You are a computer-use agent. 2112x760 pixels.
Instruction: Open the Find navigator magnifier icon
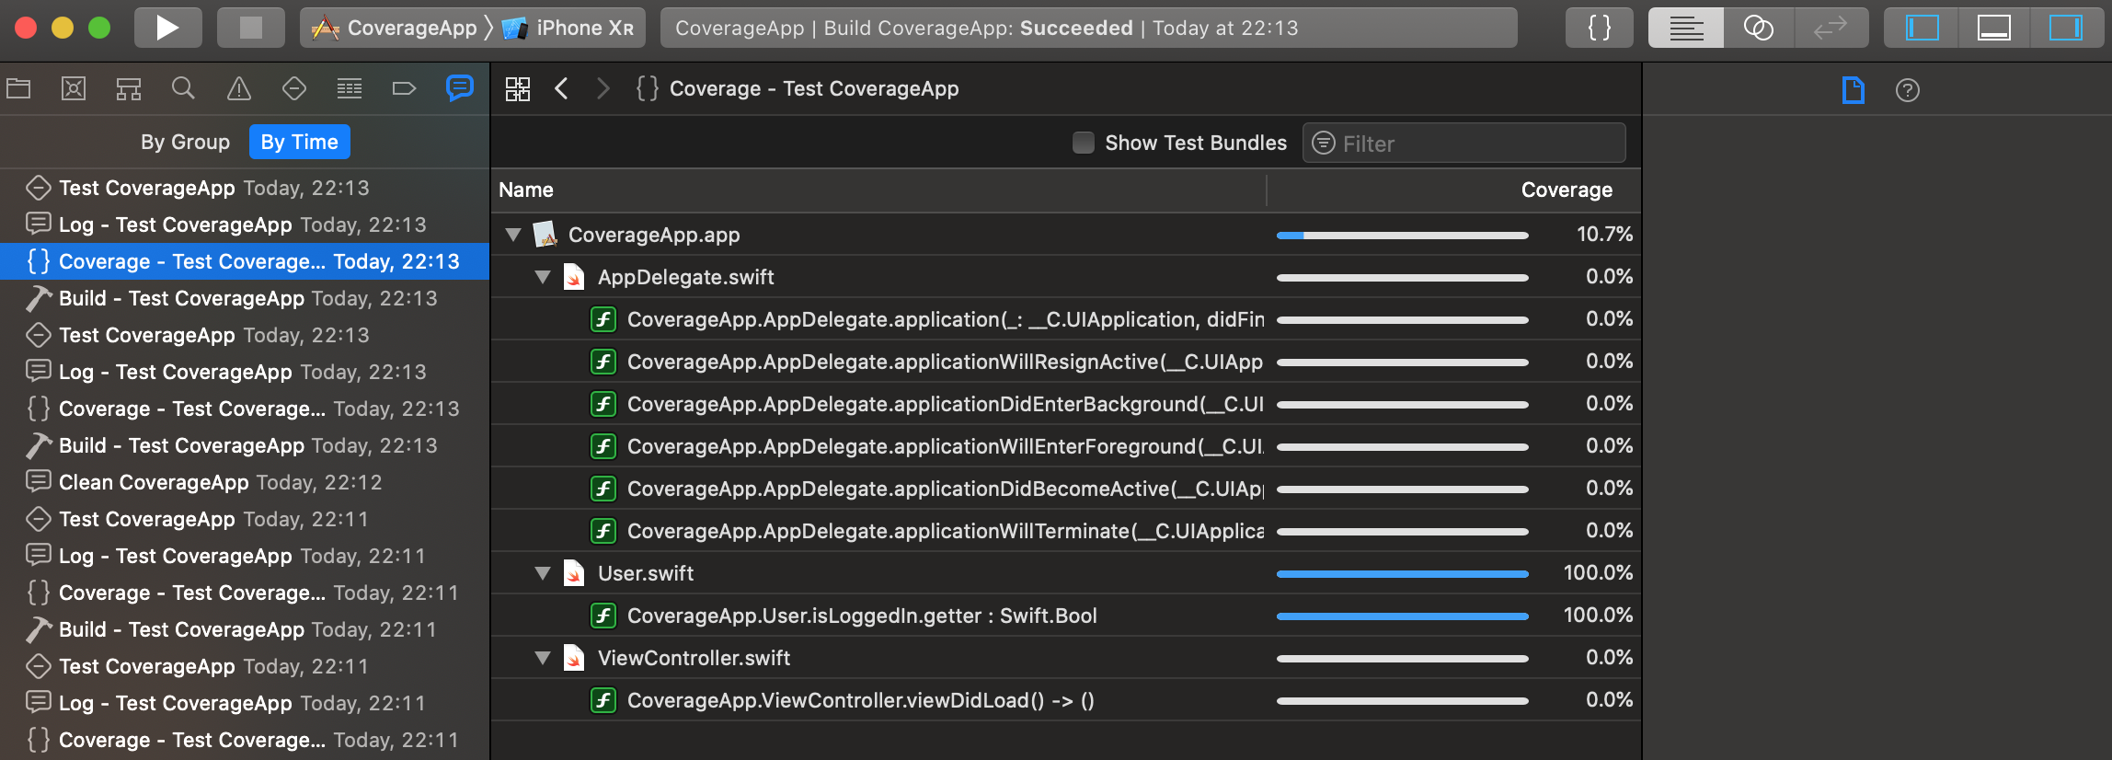184,88
